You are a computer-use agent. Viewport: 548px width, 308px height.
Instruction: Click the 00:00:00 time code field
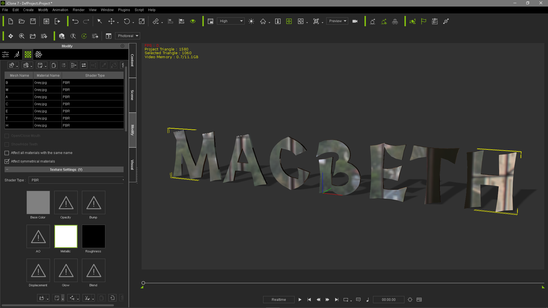pyautogui.click(x=389, y=299)
